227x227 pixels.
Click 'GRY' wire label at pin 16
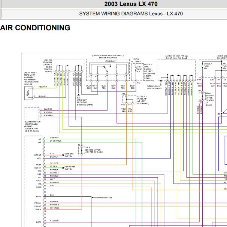[52, 185]
